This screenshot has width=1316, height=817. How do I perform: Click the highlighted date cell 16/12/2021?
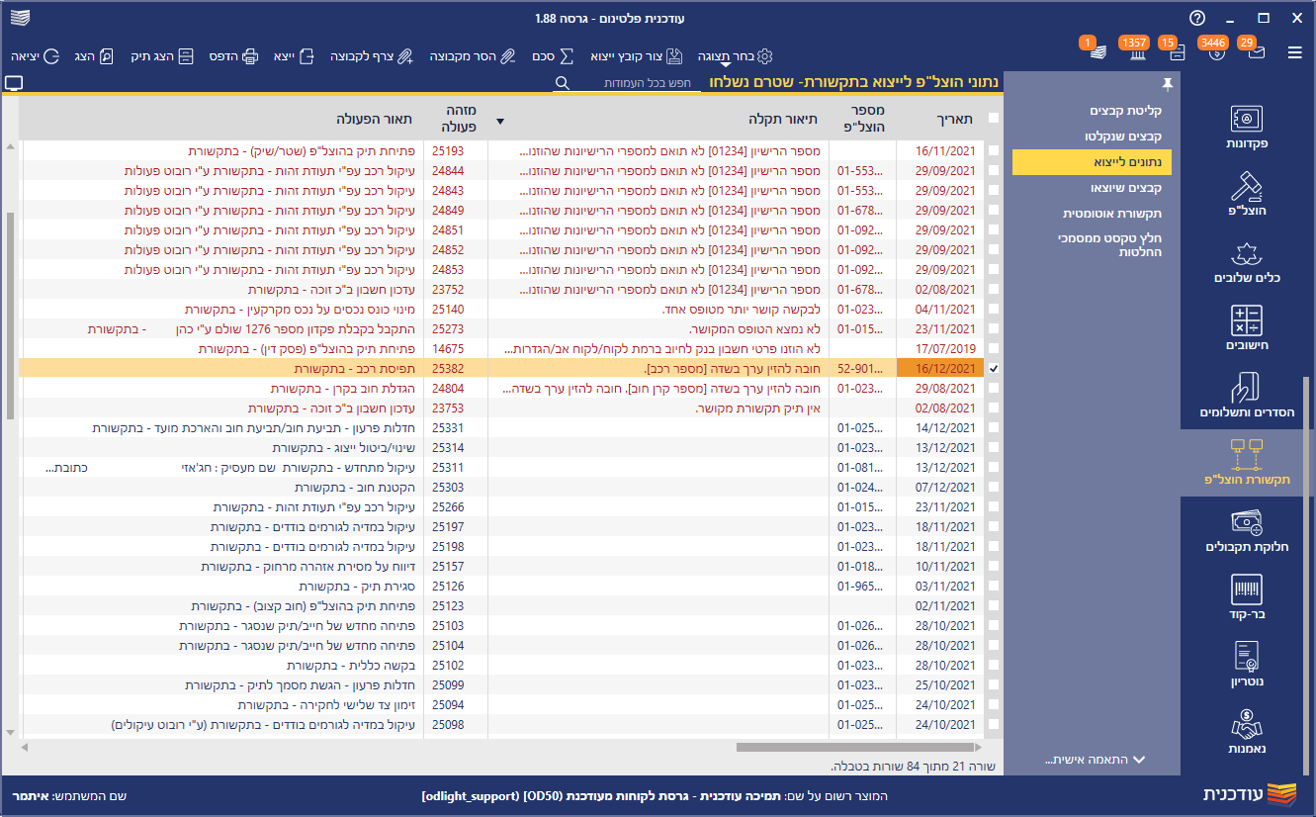tap(940, 369)
